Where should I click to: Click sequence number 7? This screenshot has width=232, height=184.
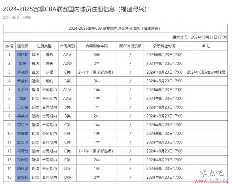9,107
